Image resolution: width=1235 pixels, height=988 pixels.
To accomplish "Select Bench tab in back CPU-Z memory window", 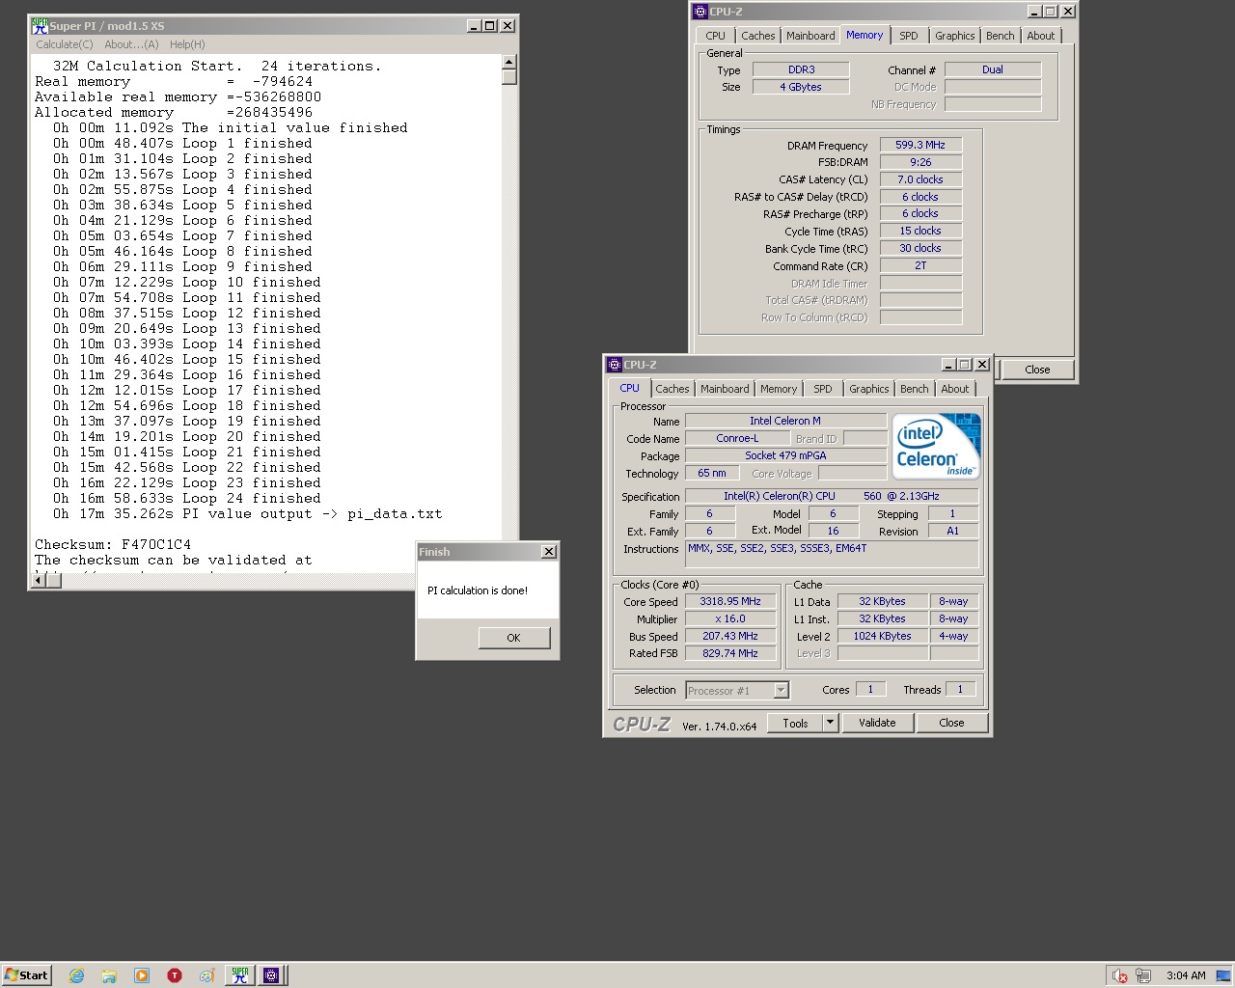I will (1001, 36).
